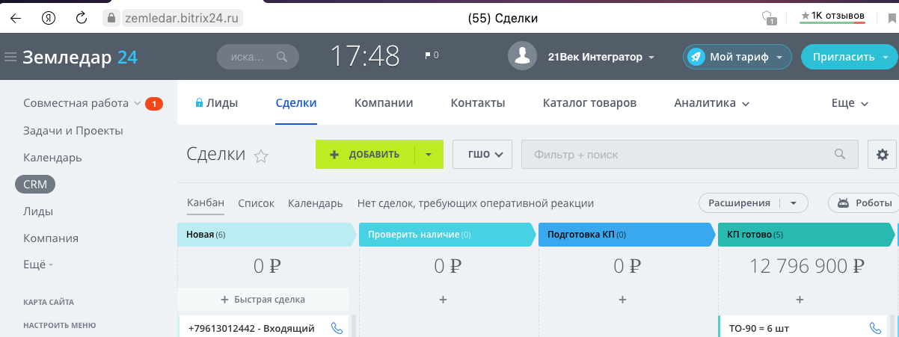Expand the Расширения dropdown arrow
The image size is (899, 337).
pyautogui.click(x=794, y=203)
